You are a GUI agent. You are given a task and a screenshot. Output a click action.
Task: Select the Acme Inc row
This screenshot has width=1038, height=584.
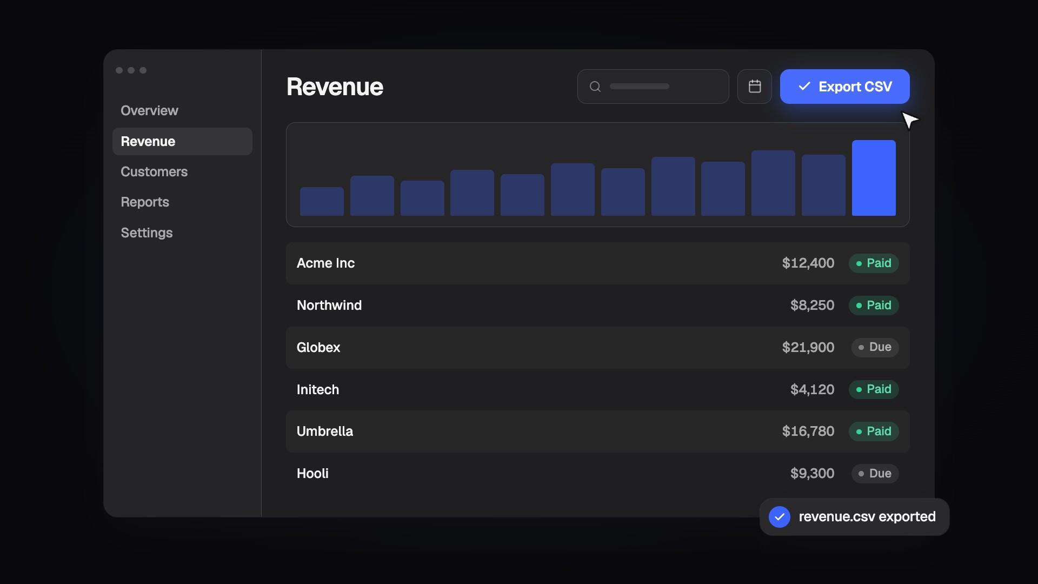pyautogui.click(x=597, y=263)
